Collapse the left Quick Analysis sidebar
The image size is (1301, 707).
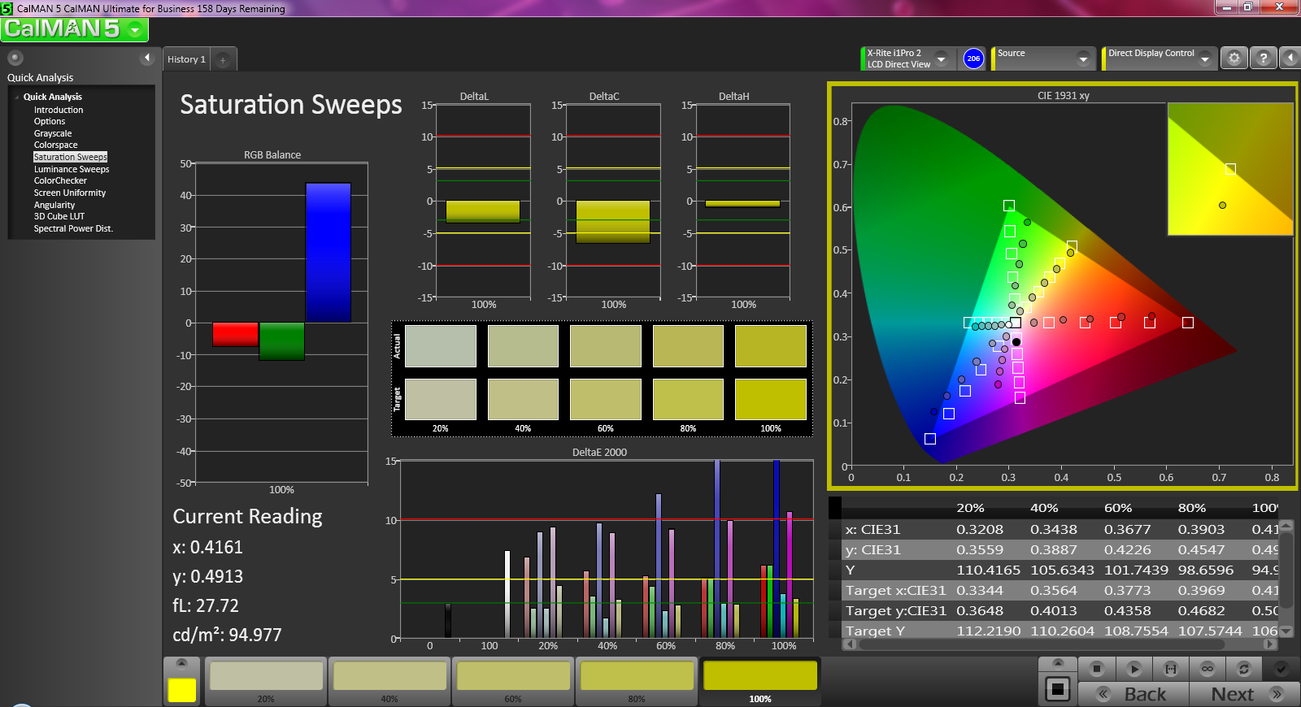pos(147,58)
